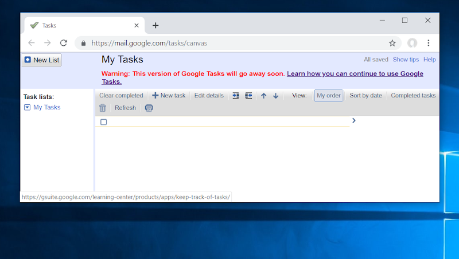Close the Chrome window
459x259 pixels.
[427, 20]
